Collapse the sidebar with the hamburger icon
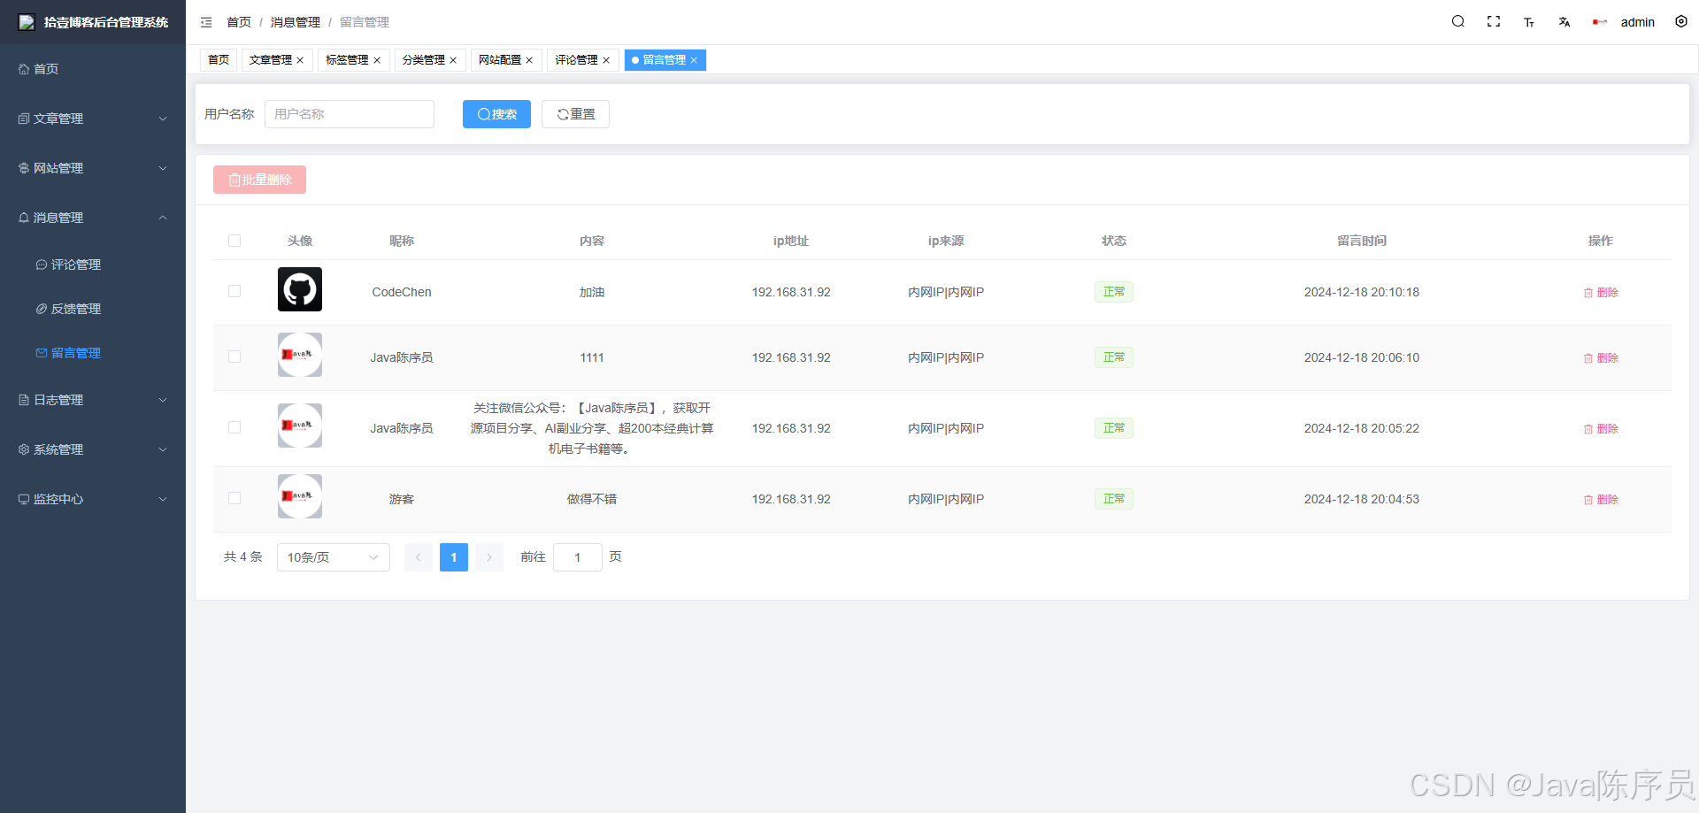 pyautogui.click(x=206, y=22)
